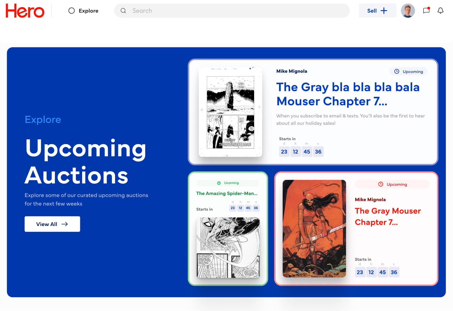Open the Mike Mignola black-and-white comic page thumbnail

(230, 112)
